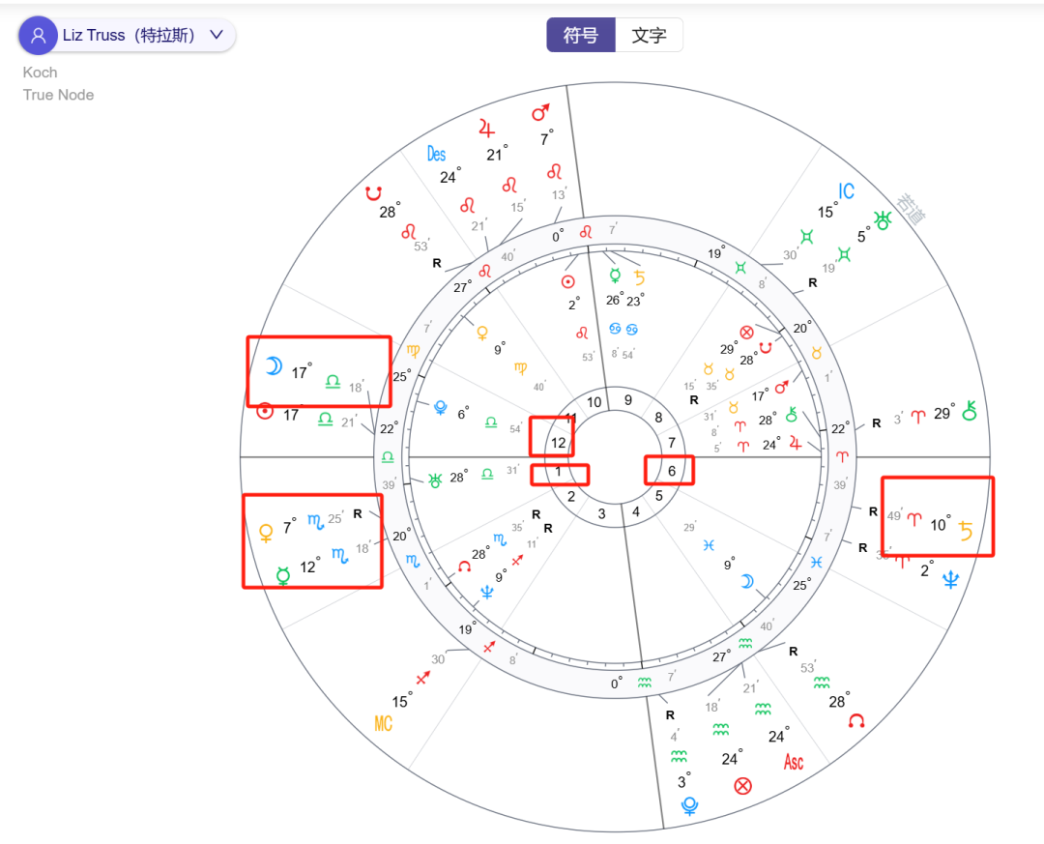Select inner-ring North Node glyph at 28° Scorpio

[464, 567]
